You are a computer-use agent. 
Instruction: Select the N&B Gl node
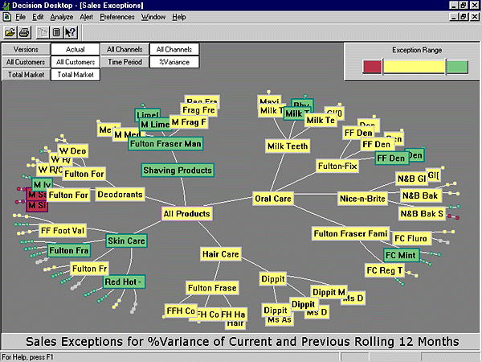click(x=412, y=179)
